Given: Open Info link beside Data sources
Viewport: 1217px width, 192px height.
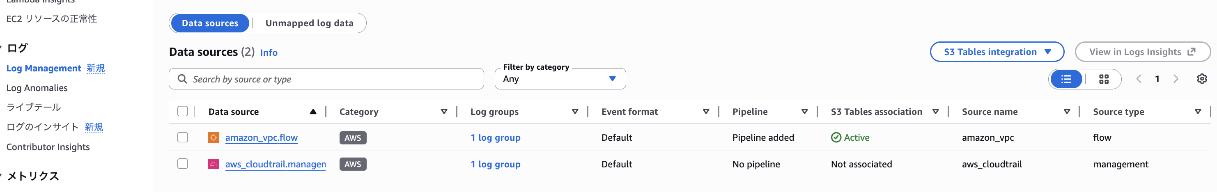Looking at the screenshot, I should pos(269,53).
